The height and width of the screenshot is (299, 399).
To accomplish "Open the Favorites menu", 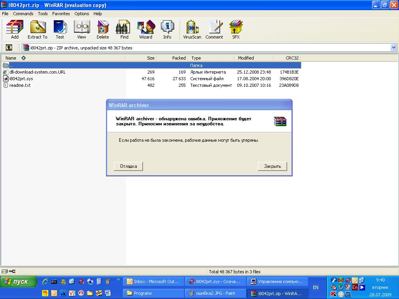I will pyautogui.click(x=61, y=14).
